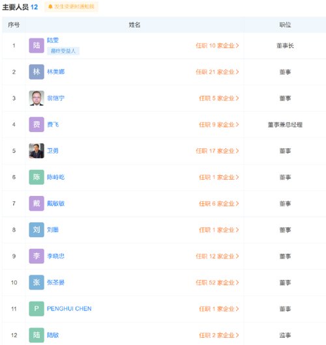Click the tag label under row 1's name

point(63,51)
